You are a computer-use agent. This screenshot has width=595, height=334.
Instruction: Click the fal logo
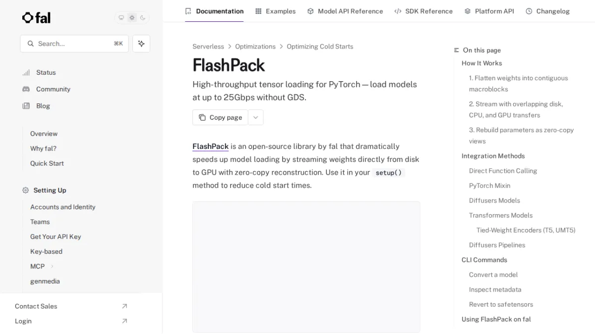pos(36,18)
